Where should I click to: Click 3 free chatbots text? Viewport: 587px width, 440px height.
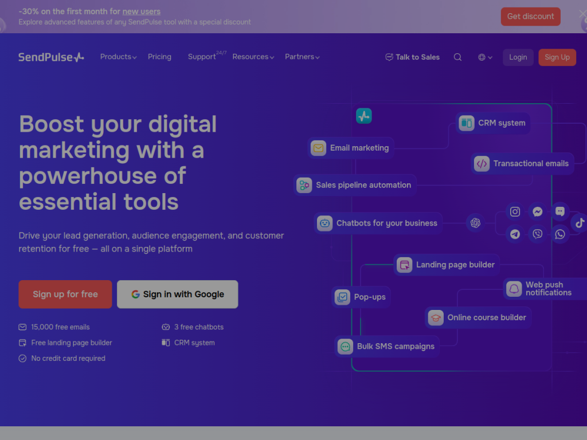click(199, 327)
